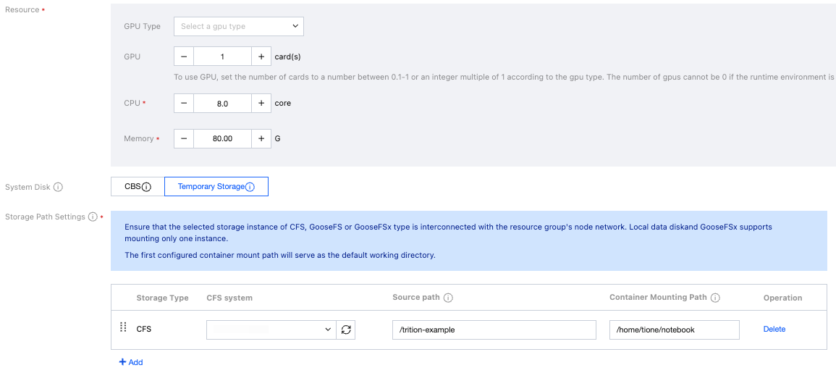Decrease memory with the minus button
This screenshot has height=373, width=836.
tap(184, 138)
